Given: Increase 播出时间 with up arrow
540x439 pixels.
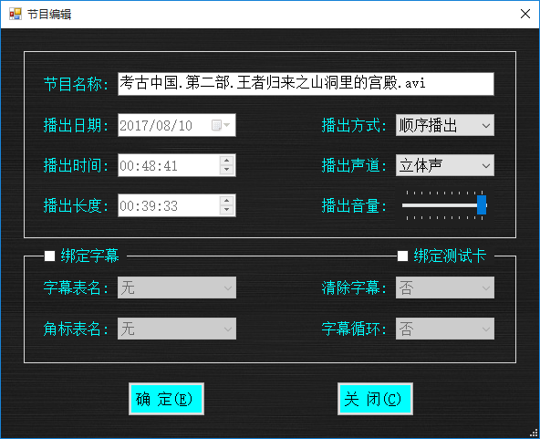Looking at the screenshot, I should 226,161.
